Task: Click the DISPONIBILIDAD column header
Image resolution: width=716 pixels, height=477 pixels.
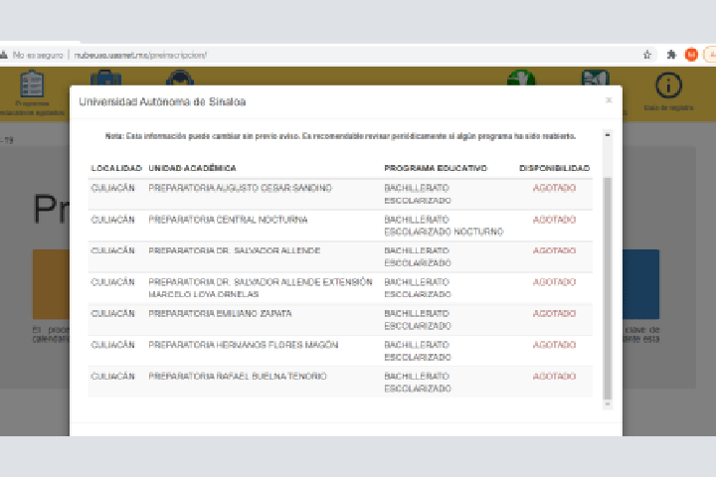Action: [x=554, y=168]
